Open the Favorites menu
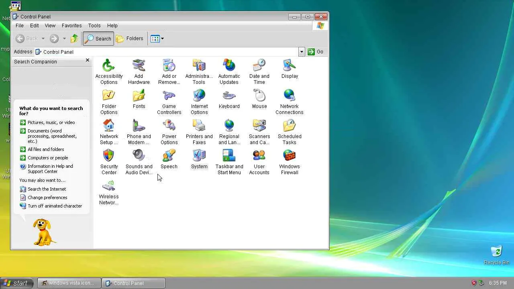This screenshot has height=289, width=514. 71,26
